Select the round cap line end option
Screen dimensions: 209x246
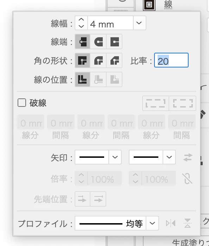tap(98, 41)
